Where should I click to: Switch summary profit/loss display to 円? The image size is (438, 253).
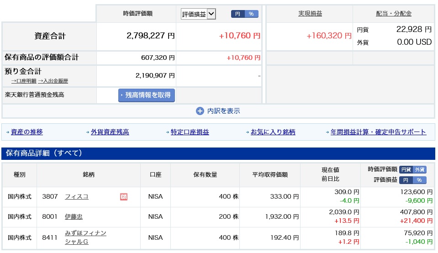[237, 14]
